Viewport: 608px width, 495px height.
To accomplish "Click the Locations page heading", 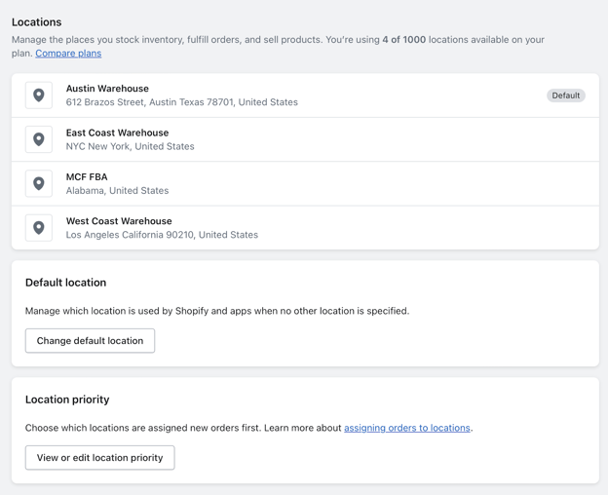I will tap(36, 21).
